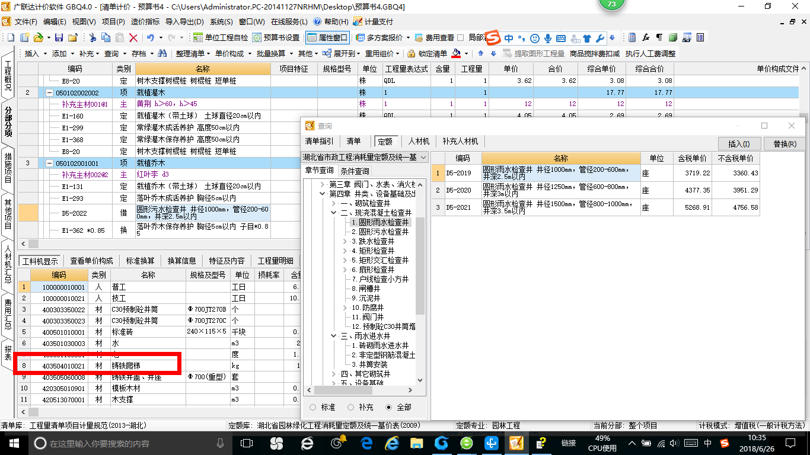This screenshot has height=455, width=810.
Task: Open the 插入 dropdown menu
Action: pos(34,53)
